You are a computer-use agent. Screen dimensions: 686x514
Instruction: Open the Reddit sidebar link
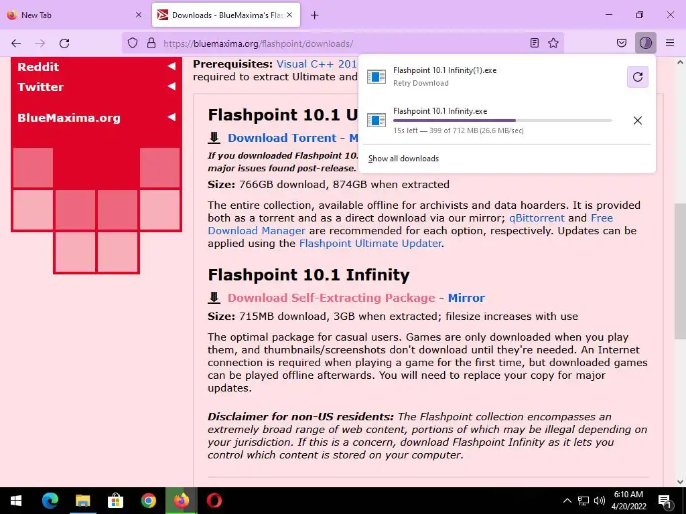pyautogui.click(x=38, y=67)
